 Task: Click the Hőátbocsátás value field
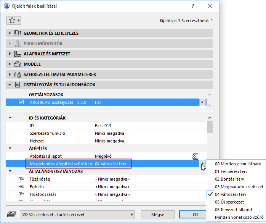112,194
